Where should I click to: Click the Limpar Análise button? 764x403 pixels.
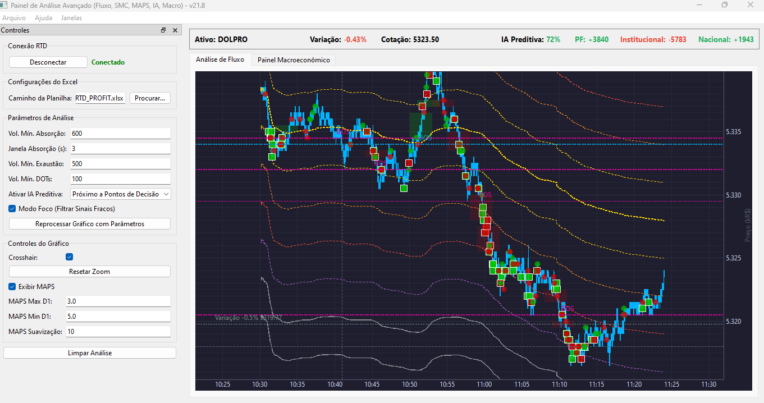click(x=90, y=353)
